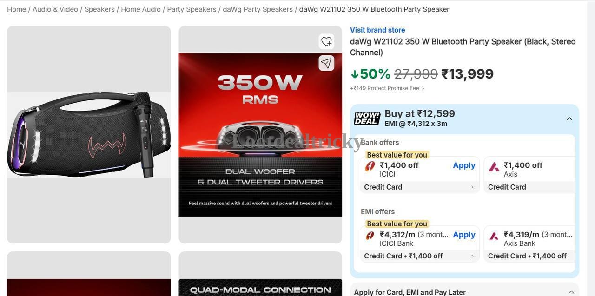Open ICICI Credit Card offer details chevron

coord(472,187)
